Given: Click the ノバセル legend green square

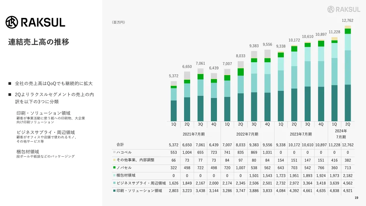Looking at the screenshot, I should coord(114,167).
